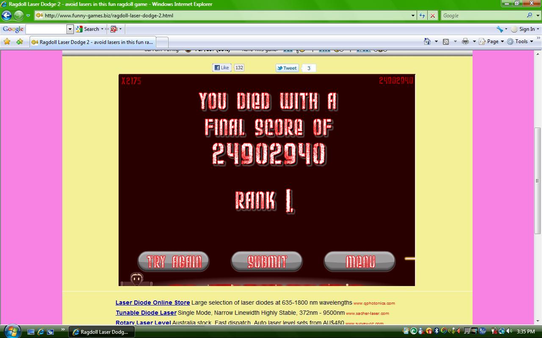Image resolution: width=542 pixels, height=338 pixels.
Task: Click the page icon in address bar
Action: pos(39,16)
